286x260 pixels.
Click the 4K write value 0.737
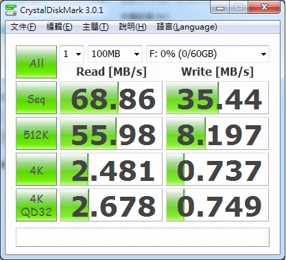tap(217, 169)
